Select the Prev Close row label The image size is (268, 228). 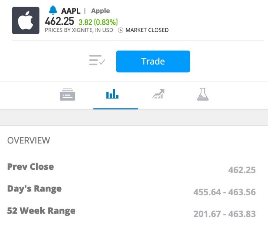click(30, 167)
